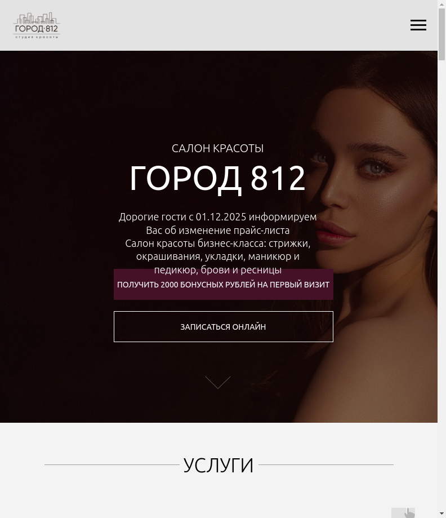Click the date 01.12.2025 in announcement

tap(221, 216)
